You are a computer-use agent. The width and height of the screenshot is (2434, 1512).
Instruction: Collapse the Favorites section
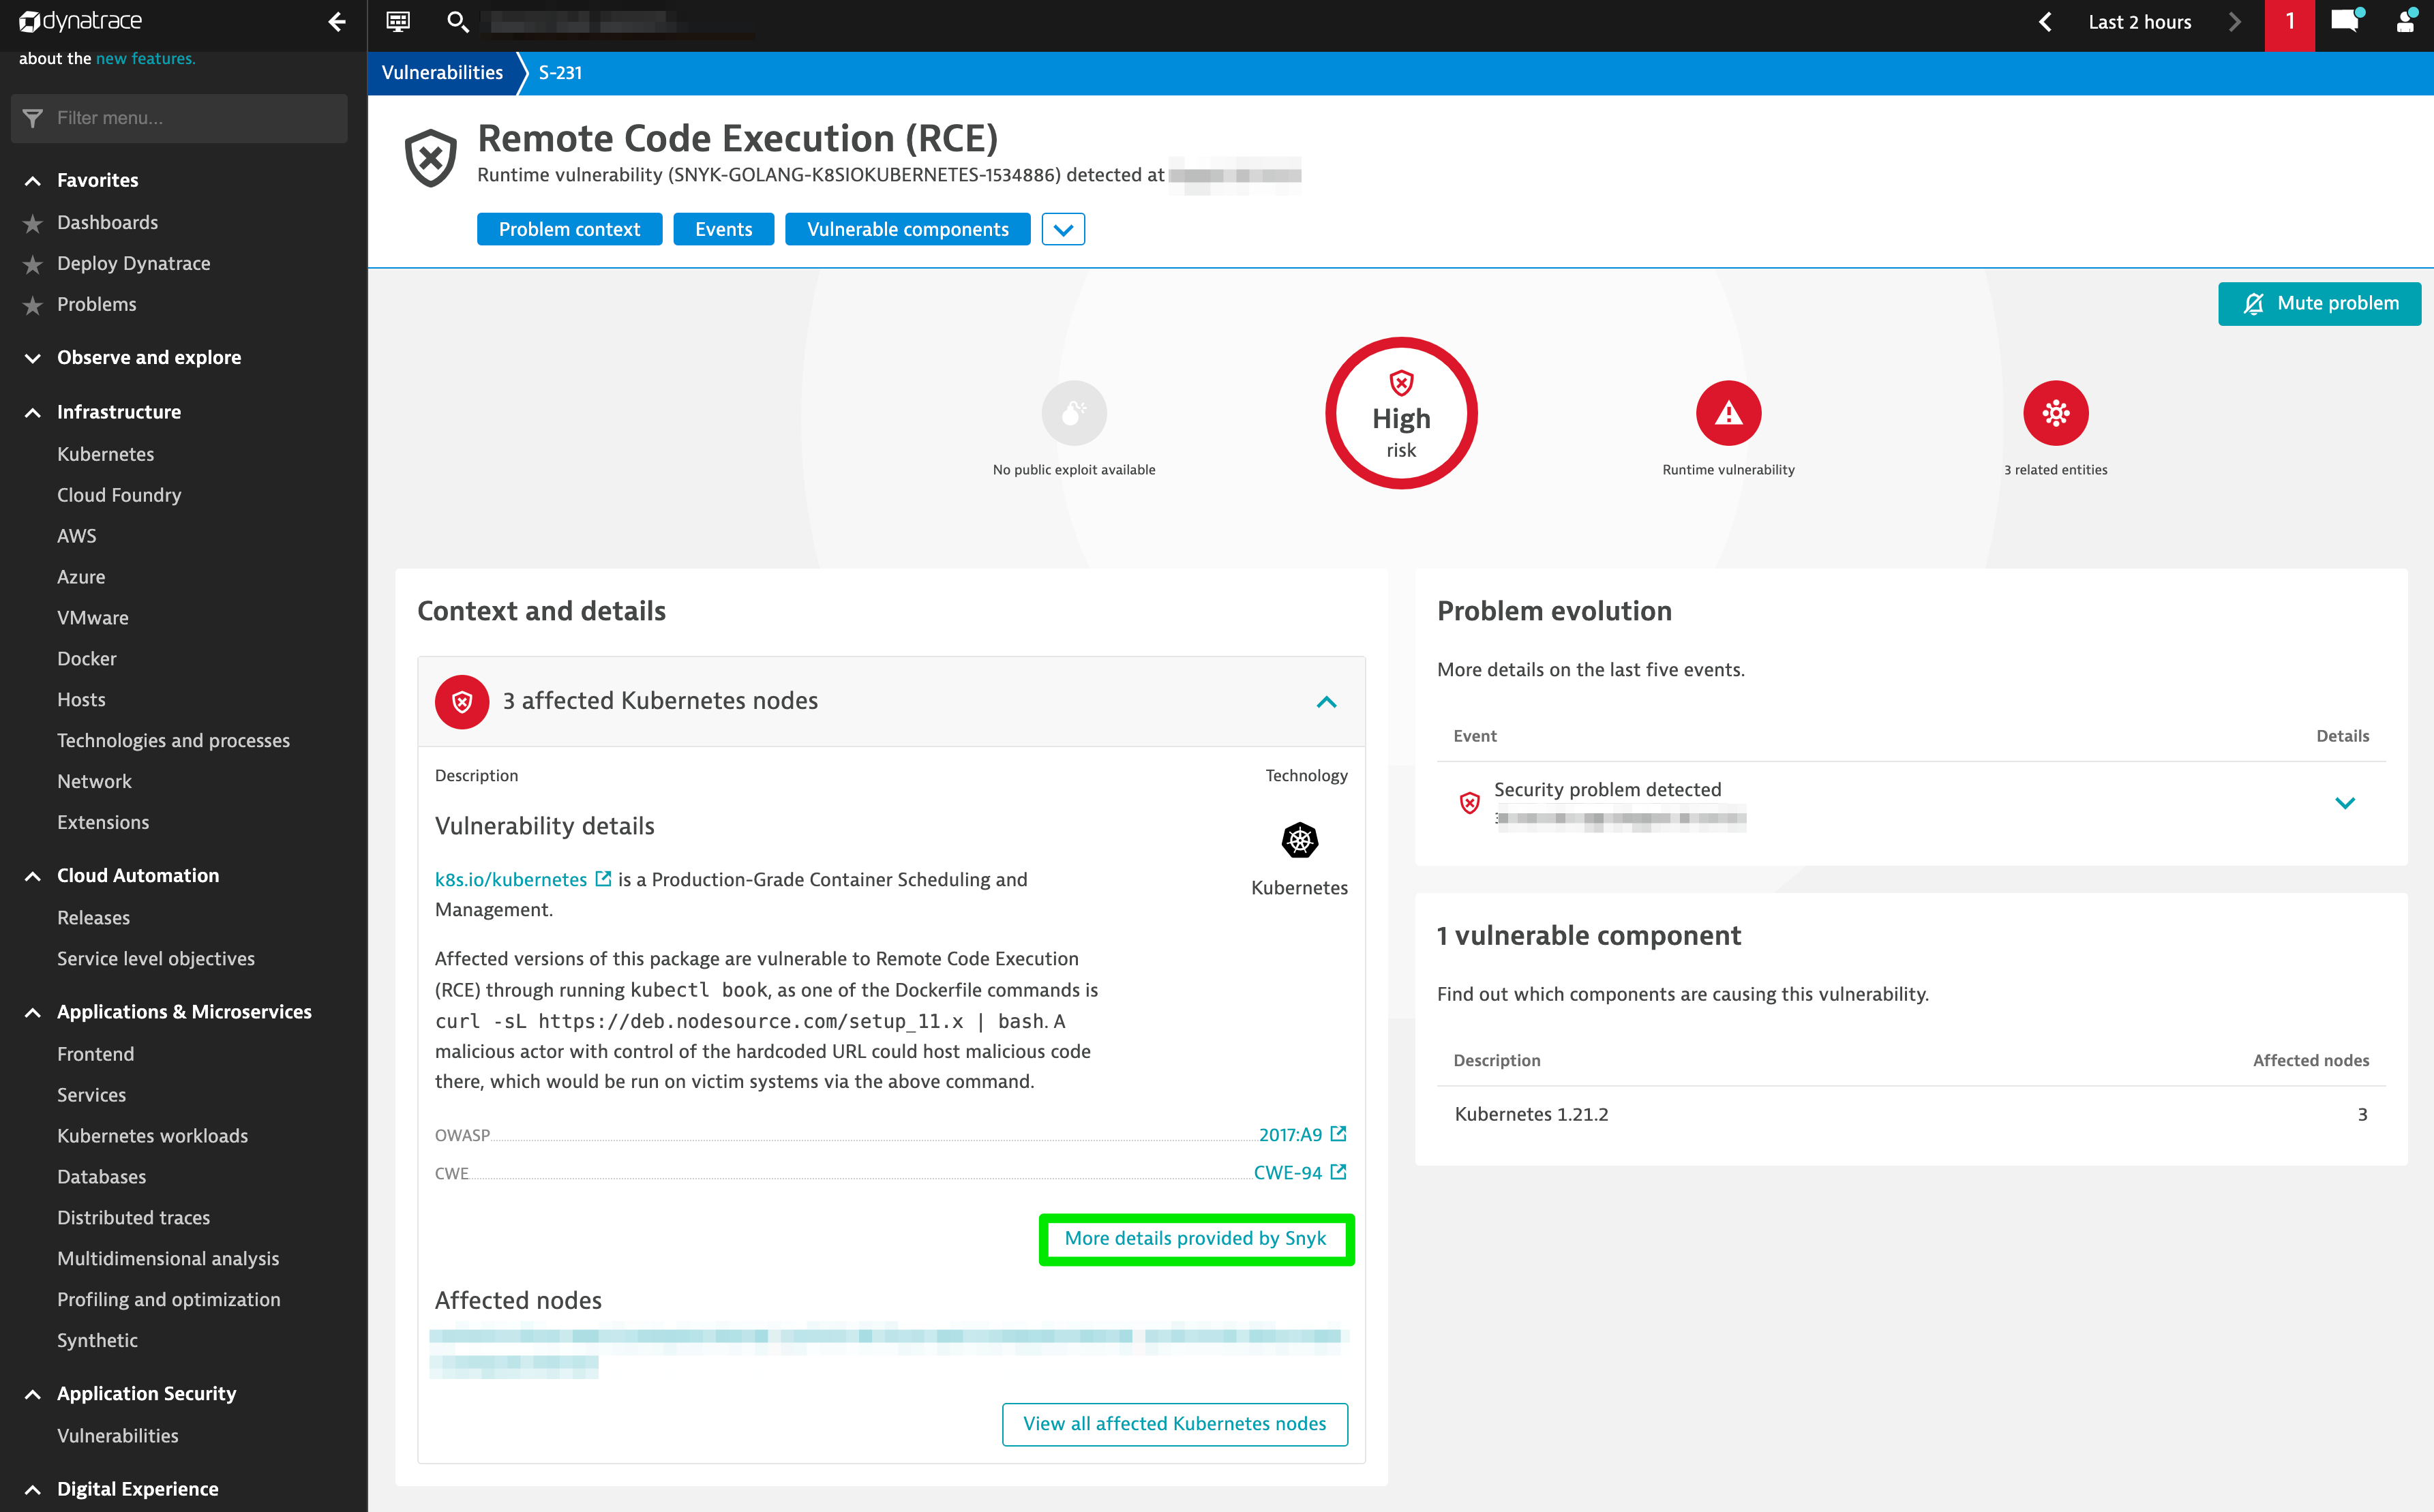tap(33, 181)
